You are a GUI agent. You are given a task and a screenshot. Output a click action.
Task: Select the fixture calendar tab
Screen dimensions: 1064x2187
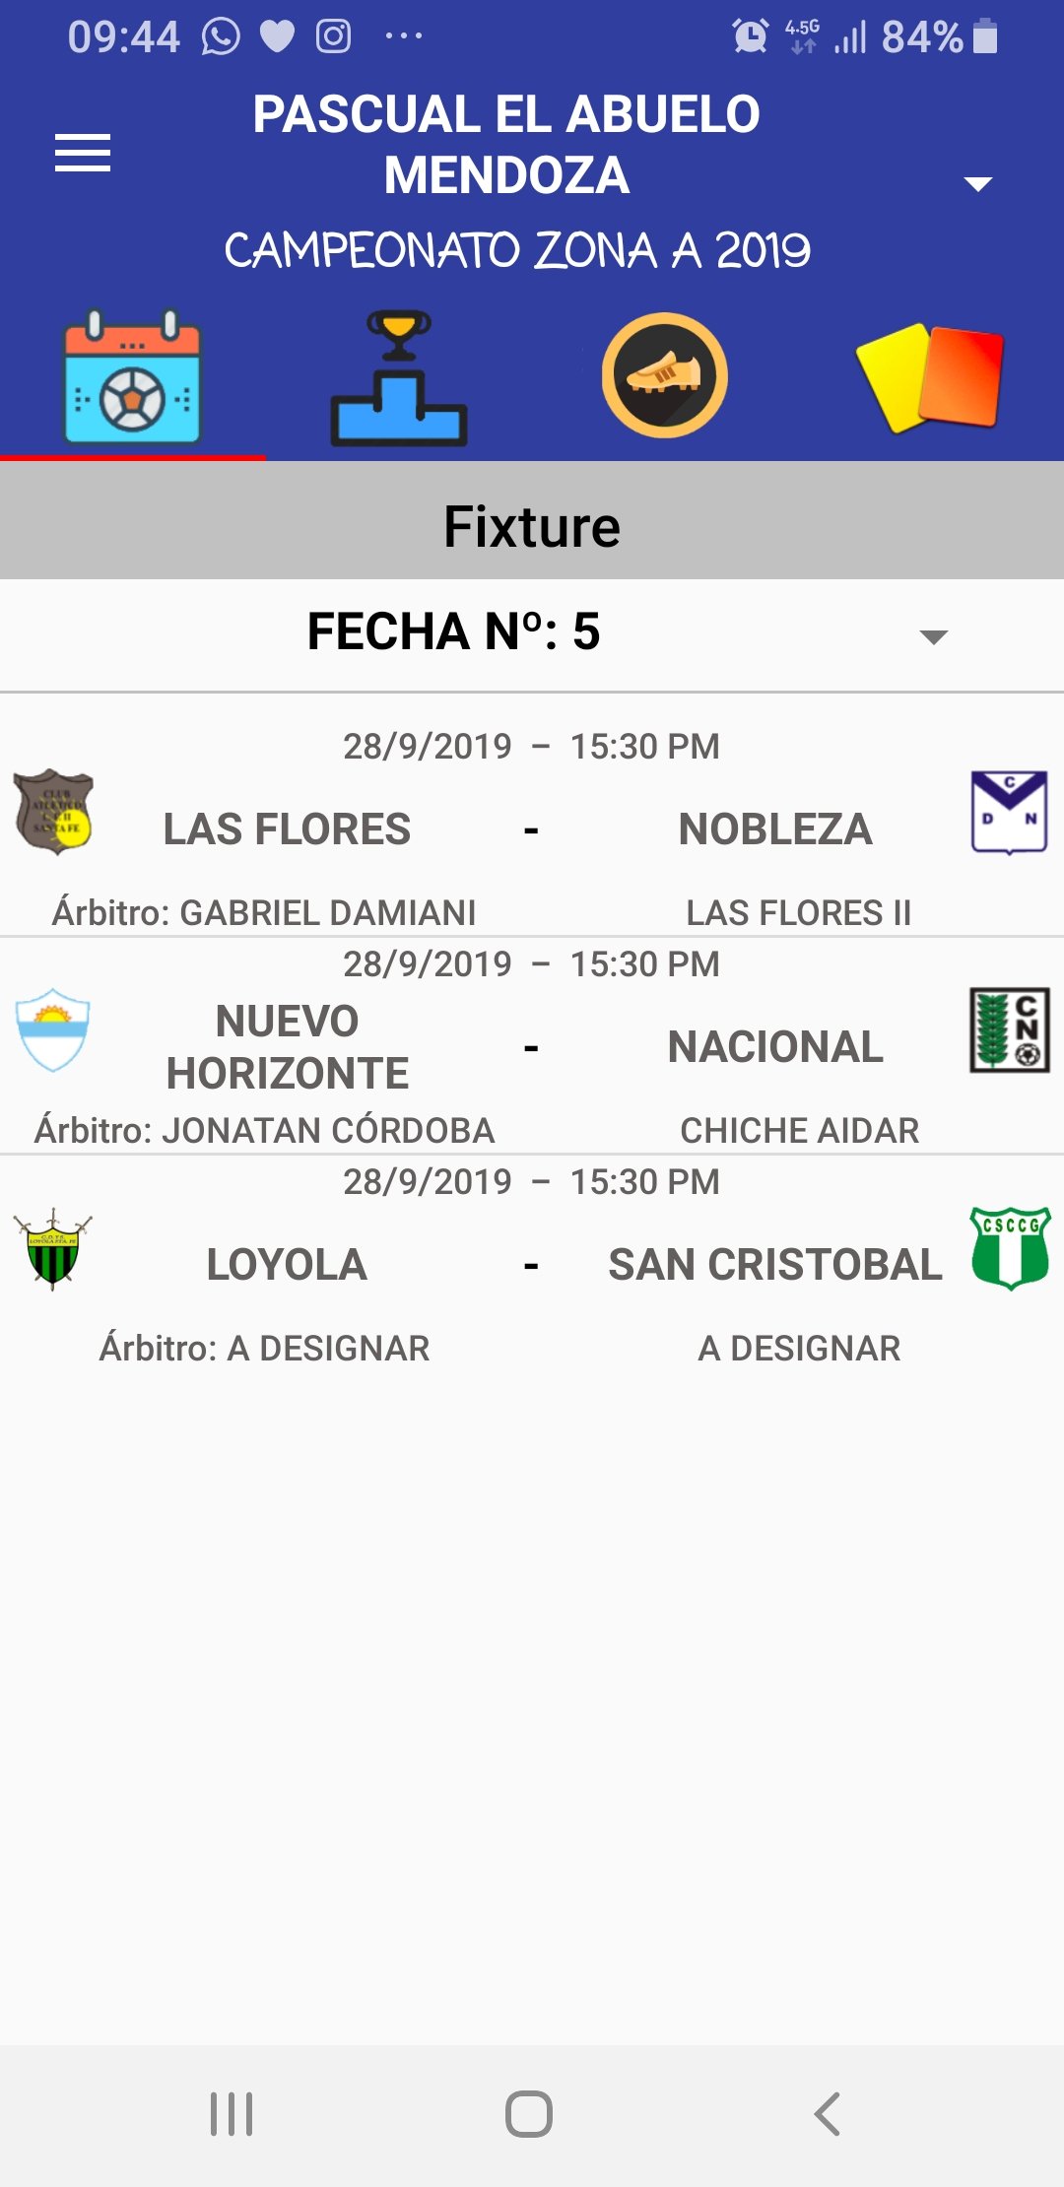pos(132,377)
